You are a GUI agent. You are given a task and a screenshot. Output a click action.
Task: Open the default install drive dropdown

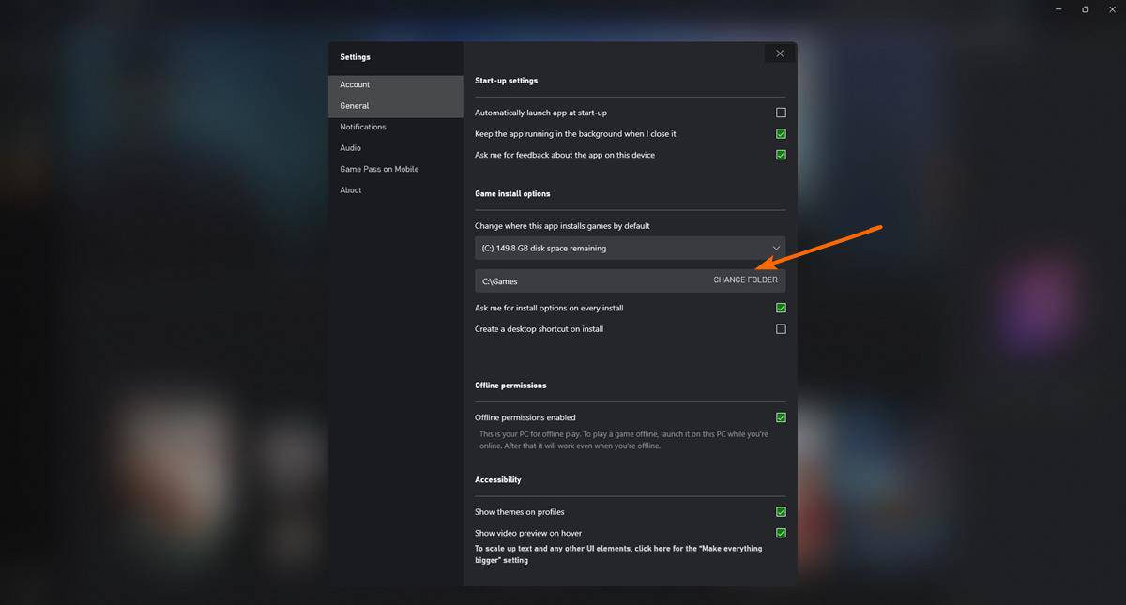point(629,248)
